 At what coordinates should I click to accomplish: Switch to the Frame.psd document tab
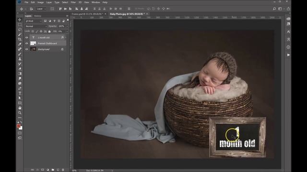point(87,14)
